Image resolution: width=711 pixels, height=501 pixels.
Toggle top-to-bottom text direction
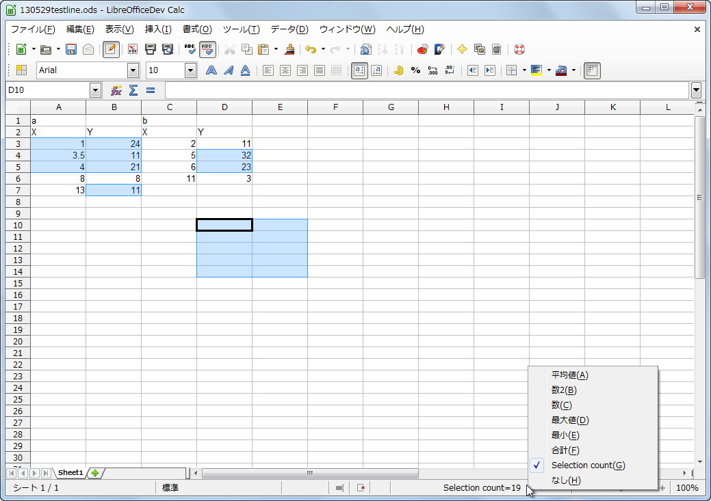tap(376, 70)
